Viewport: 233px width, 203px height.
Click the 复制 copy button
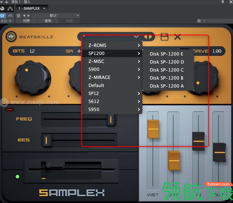tap(48, 21)
